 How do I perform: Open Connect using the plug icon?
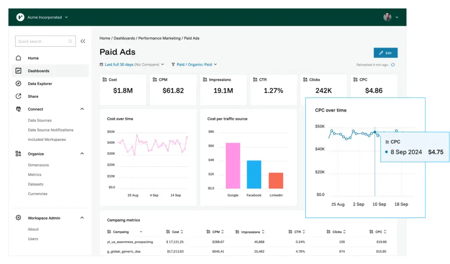(x=18, y=109)
